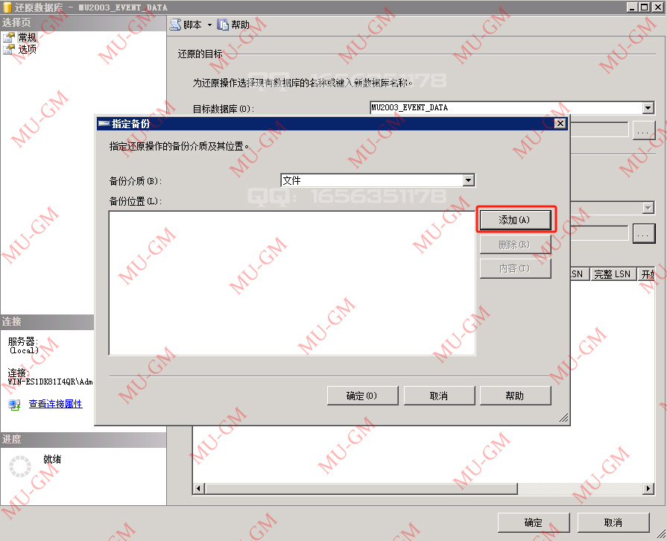Click 确定(O) in the 指定备份 dialog
The image size is (667, 541).
362,395
